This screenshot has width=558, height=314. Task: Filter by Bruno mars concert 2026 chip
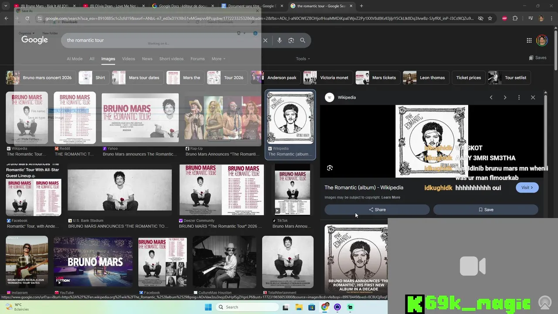coord(41,78)
